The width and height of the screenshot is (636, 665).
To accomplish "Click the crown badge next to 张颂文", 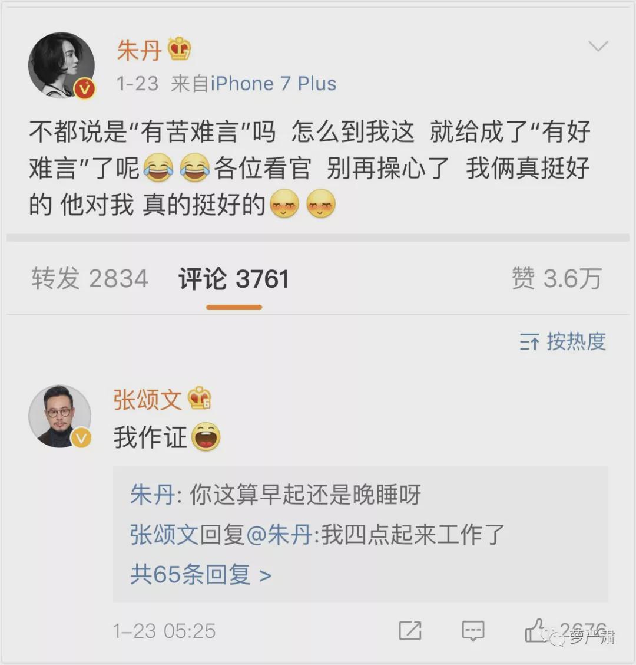I will [x=200, y=399].
